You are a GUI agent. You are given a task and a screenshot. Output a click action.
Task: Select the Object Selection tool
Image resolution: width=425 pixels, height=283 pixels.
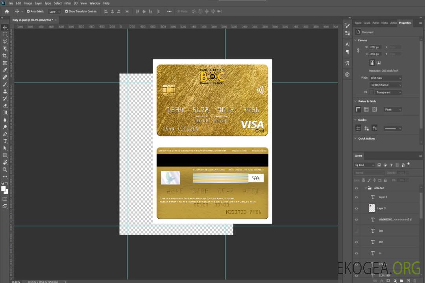(5, 48)
